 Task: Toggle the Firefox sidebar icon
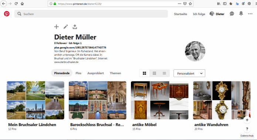[x=225, y=4]
